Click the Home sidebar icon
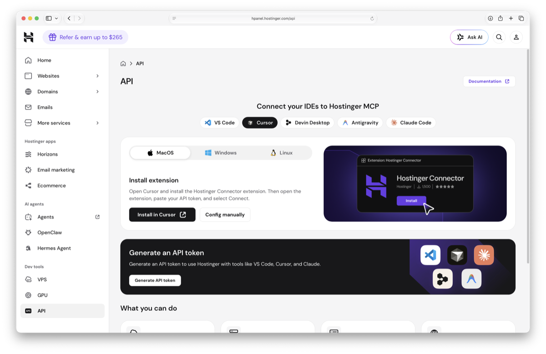 coord(28,60)
